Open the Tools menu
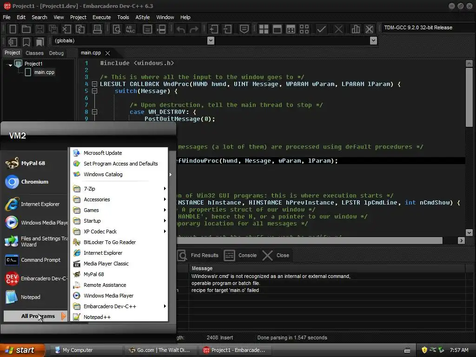Image resolution: width=476 pixels, height=357 pixels. point(123,17)
